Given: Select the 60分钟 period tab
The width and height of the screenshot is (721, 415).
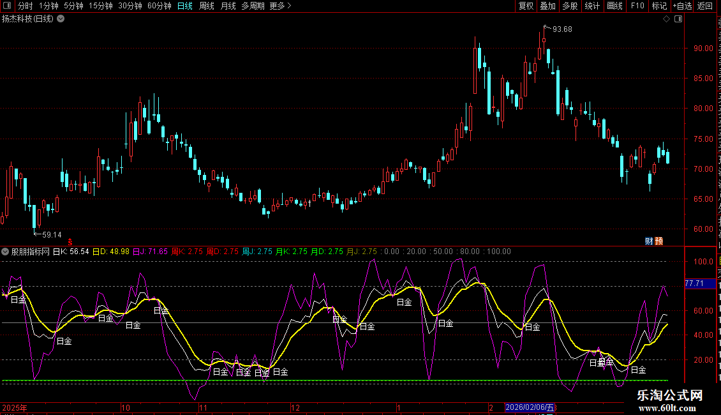Looking at the screenshot, I should point(160,6).
